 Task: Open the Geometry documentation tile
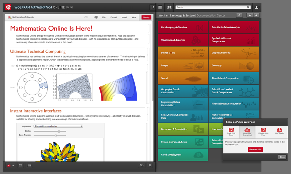pyautogui.click(x=234, y=65)
